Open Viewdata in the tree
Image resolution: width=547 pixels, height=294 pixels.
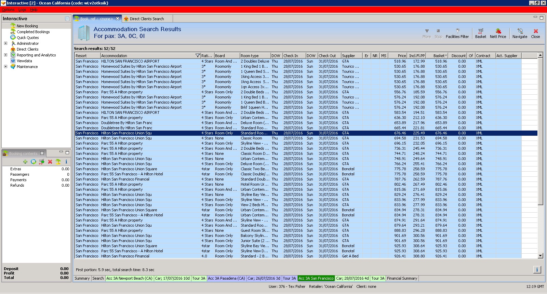pos(24,61)
